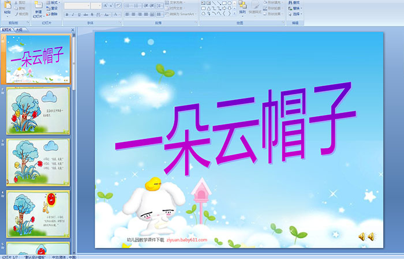
Task: Click Convert to SmartArt (转换为 SmartArt)
Action: [x=181, y=14]
